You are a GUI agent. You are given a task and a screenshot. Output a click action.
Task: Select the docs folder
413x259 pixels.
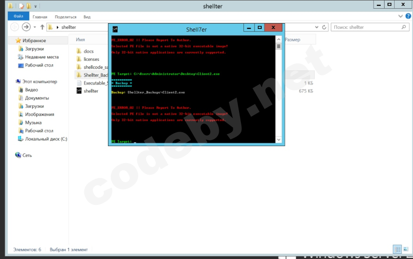[89, 51]
